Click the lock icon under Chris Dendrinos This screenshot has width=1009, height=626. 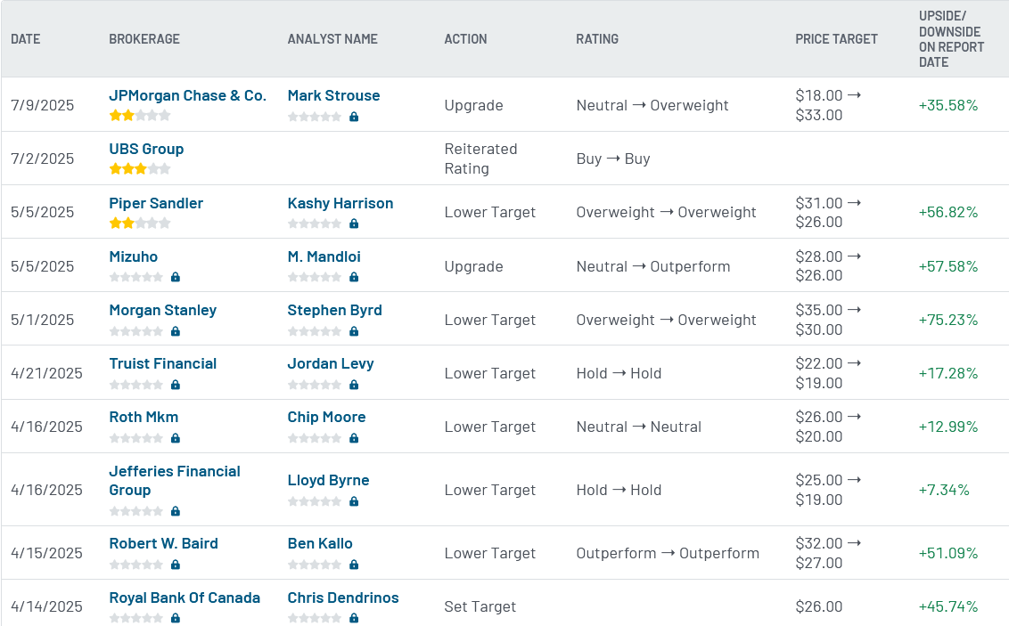(x=354, y=618)
